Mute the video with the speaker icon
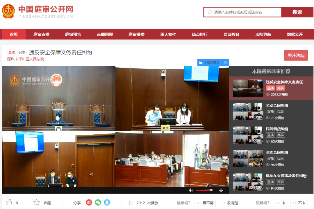The height and width of the screenshot is (209, 314). [x=191, y=190]
